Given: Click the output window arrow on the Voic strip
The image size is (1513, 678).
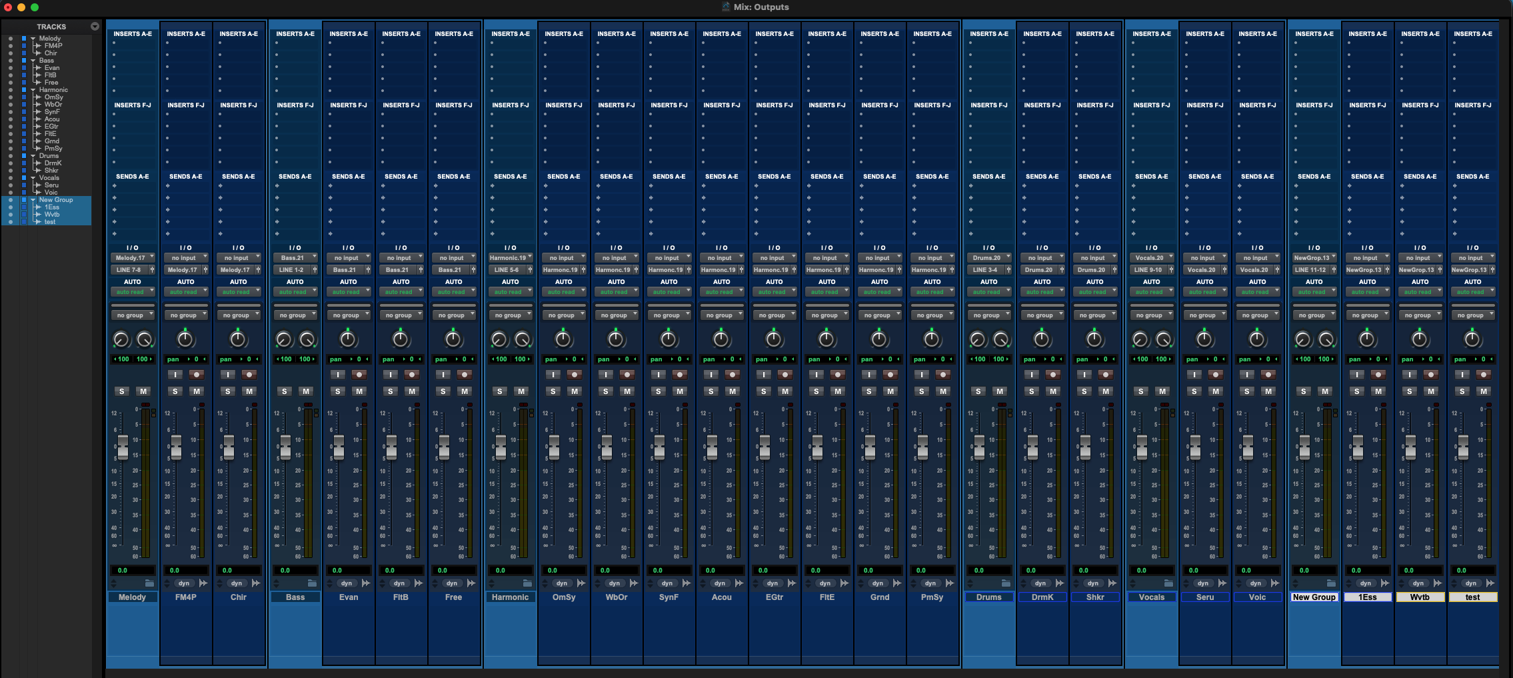Looking at the screenshot, I should [x=1274, y=583].
